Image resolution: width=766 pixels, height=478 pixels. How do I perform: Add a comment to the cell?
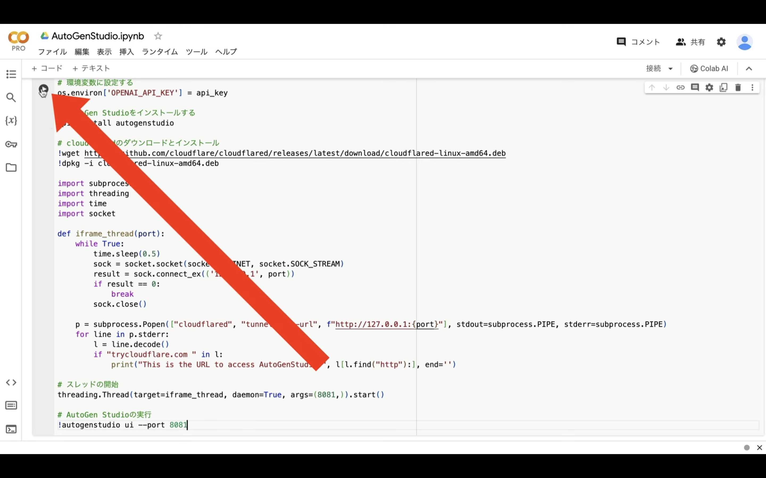695,88
